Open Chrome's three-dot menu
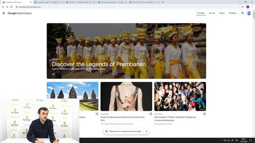255x143 pixels. pyautogui.click(x=252, y=7)
